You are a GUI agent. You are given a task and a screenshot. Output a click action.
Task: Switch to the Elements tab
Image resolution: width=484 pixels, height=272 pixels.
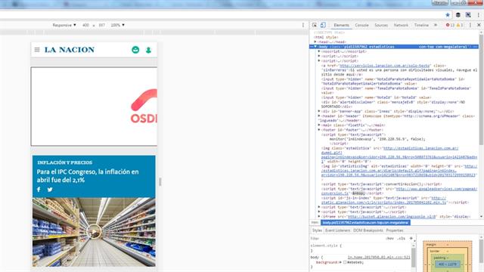341,25
